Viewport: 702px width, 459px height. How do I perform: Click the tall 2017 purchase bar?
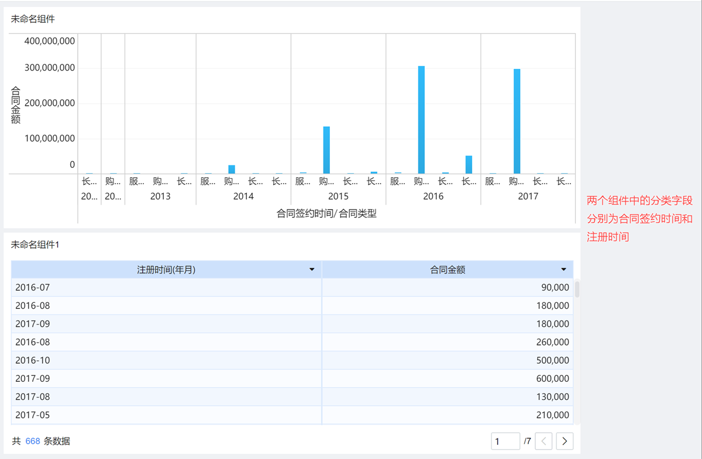coord(517,122)
